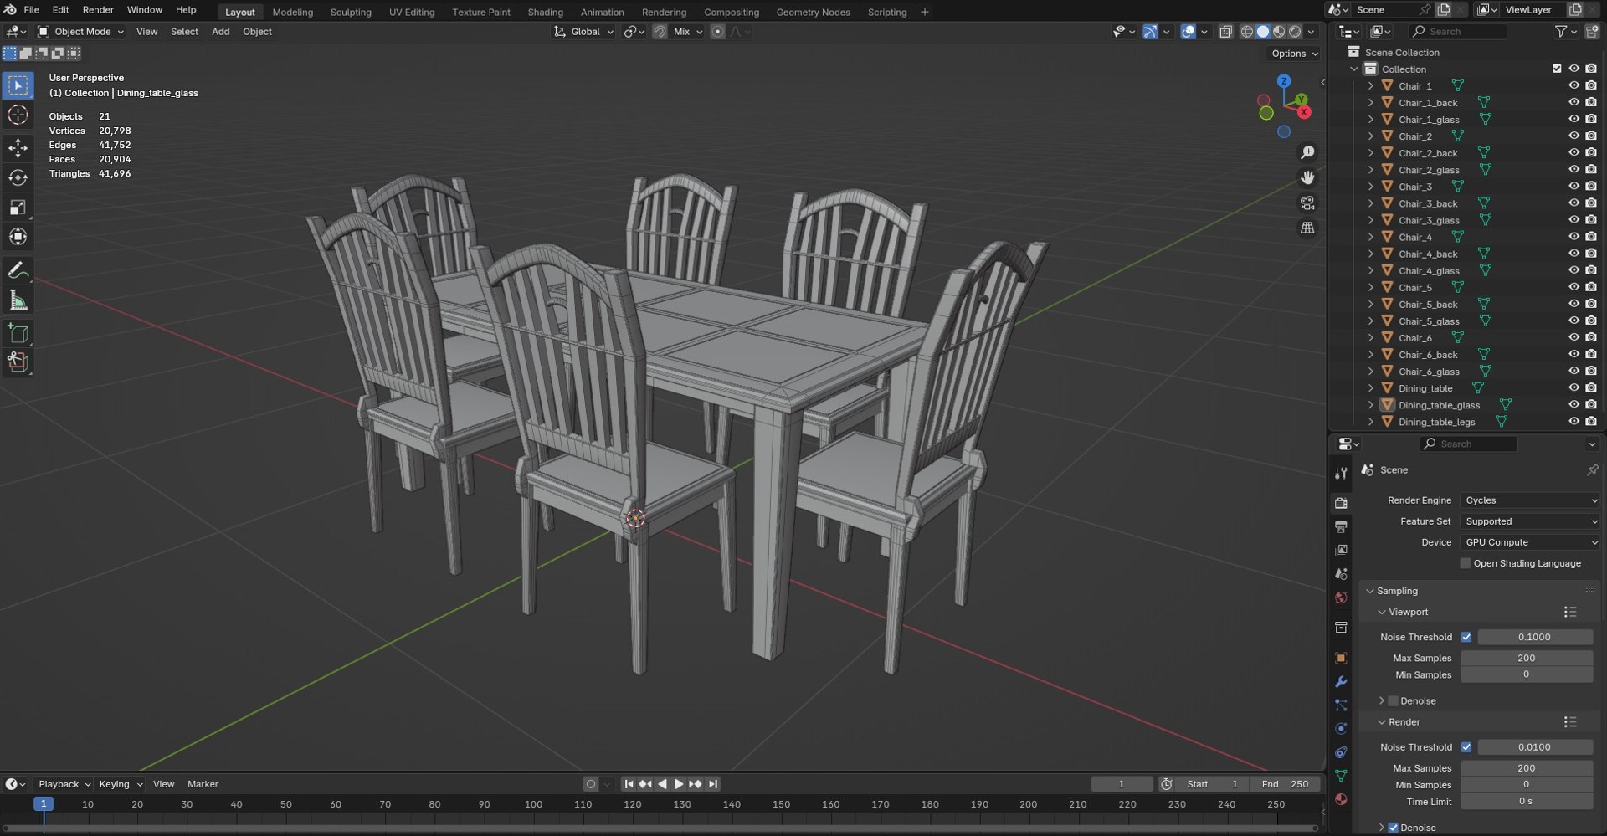Image resolution: width=1607 pixels, height=836 pixels.
Task: Open the View Layer properties tab
Action: coord(1341,550)
